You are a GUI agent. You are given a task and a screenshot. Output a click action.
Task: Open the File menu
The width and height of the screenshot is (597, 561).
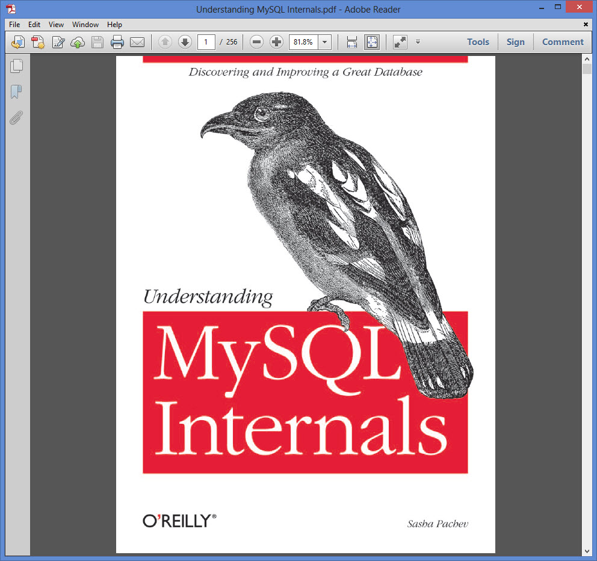click(14, 24)
